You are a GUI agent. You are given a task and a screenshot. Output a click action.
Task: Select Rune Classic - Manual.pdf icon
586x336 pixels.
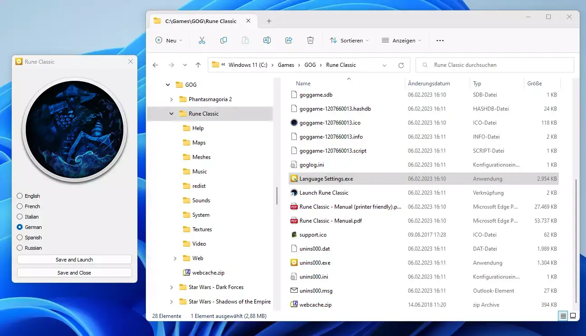pos(294,221)
